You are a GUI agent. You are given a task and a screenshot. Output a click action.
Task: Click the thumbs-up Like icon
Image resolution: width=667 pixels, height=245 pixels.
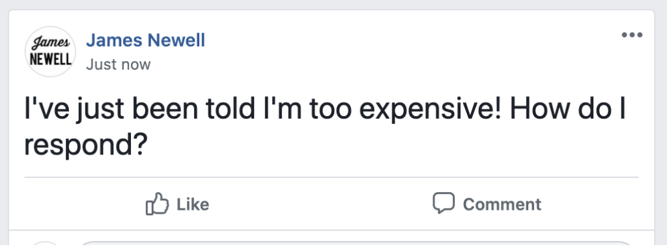point(157,204)
